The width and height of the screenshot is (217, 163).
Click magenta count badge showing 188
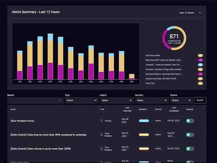click(x=200, y=60)
